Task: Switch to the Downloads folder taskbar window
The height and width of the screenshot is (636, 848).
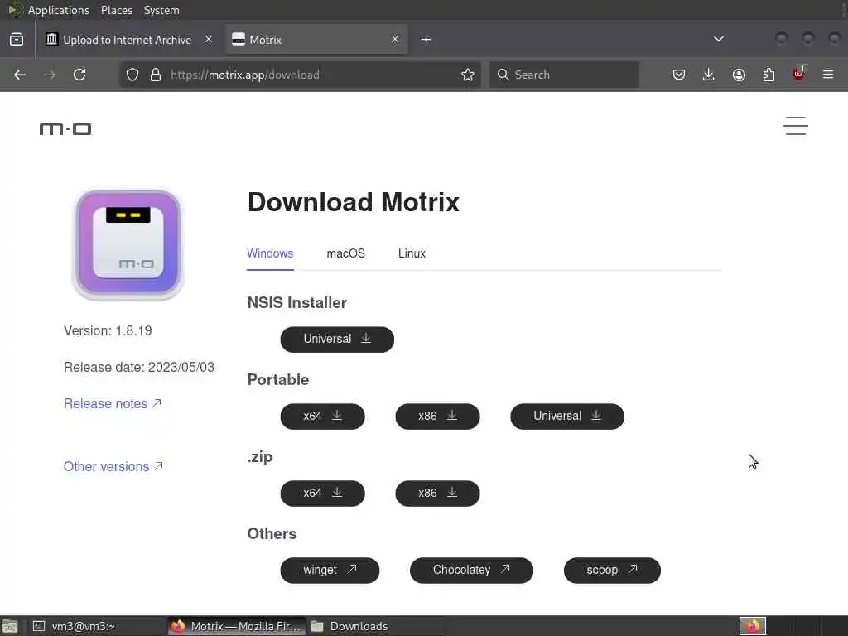Action: [x=377, y=626]
